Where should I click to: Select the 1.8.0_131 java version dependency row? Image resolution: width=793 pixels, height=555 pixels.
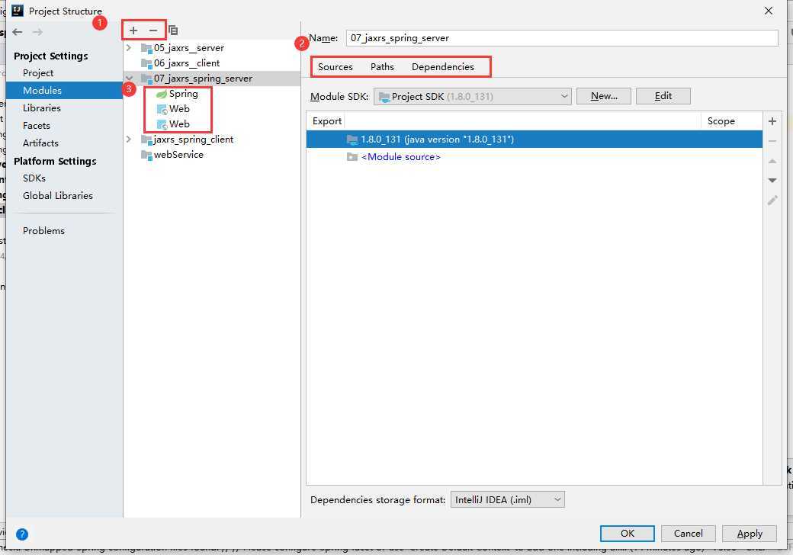point(534,140)
